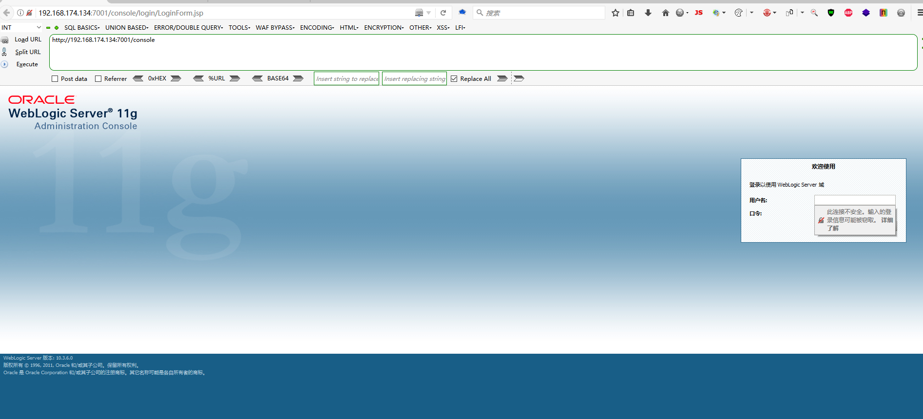The height and width of the screenshot is (419, 923).
Task: Click the Load URL button
Action: tap(28, 39)
